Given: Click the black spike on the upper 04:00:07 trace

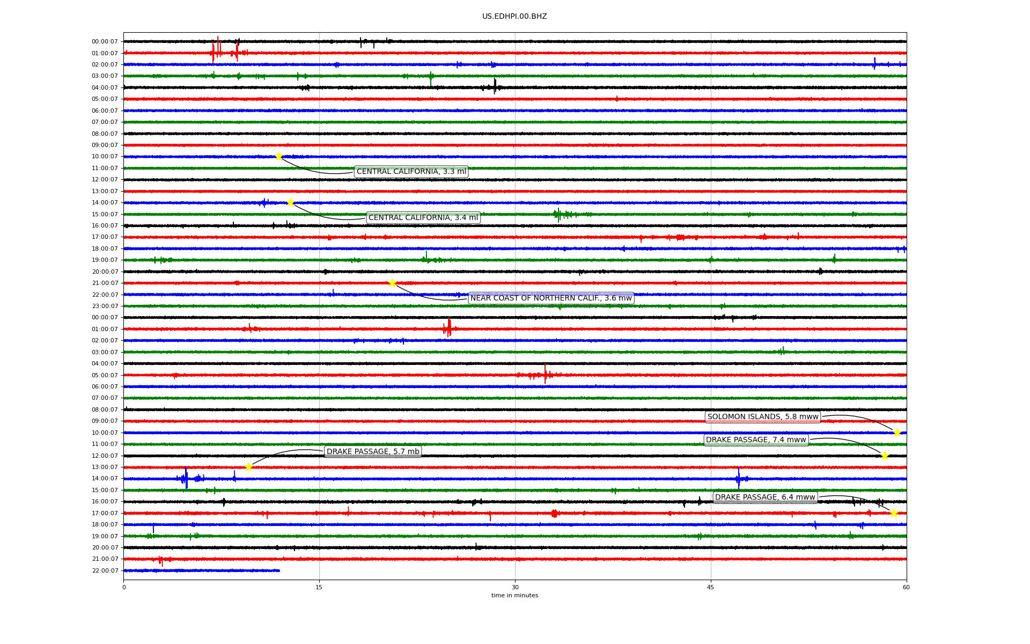Looking at the screenshot, I should [x=495, y=86].
